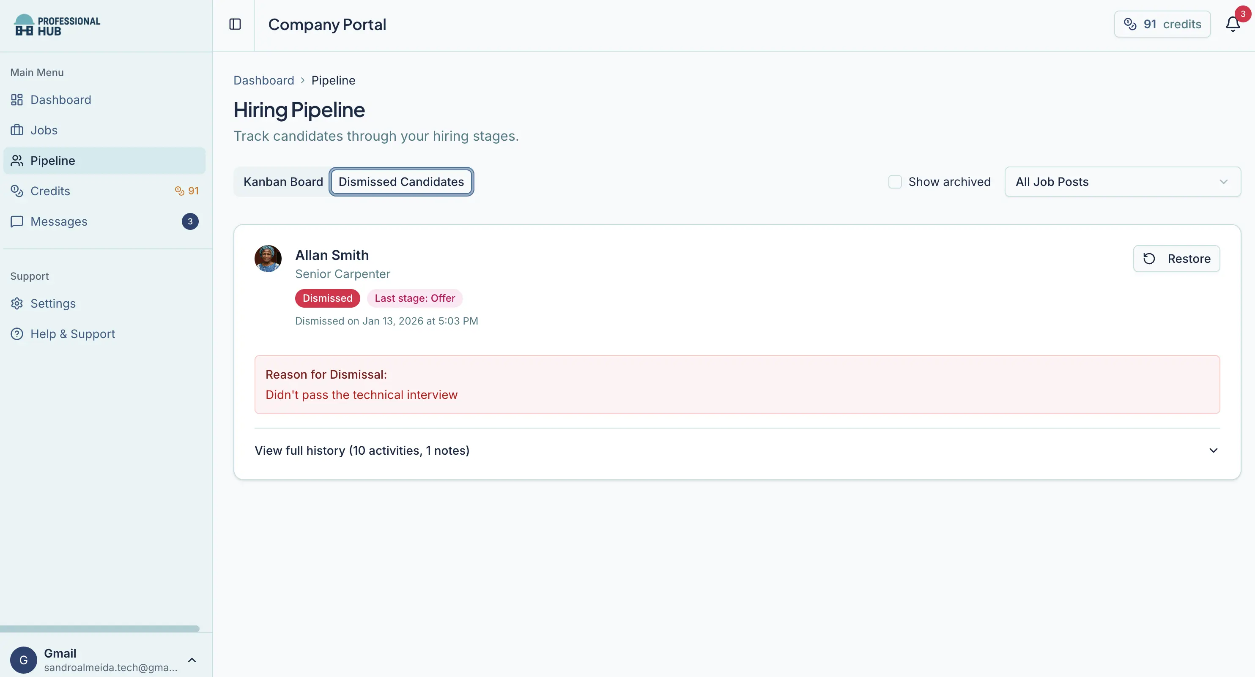1255x677 pixels.
Task: Follow the Dashboard breadcrumb link
Action: click(x=263, y=80)
